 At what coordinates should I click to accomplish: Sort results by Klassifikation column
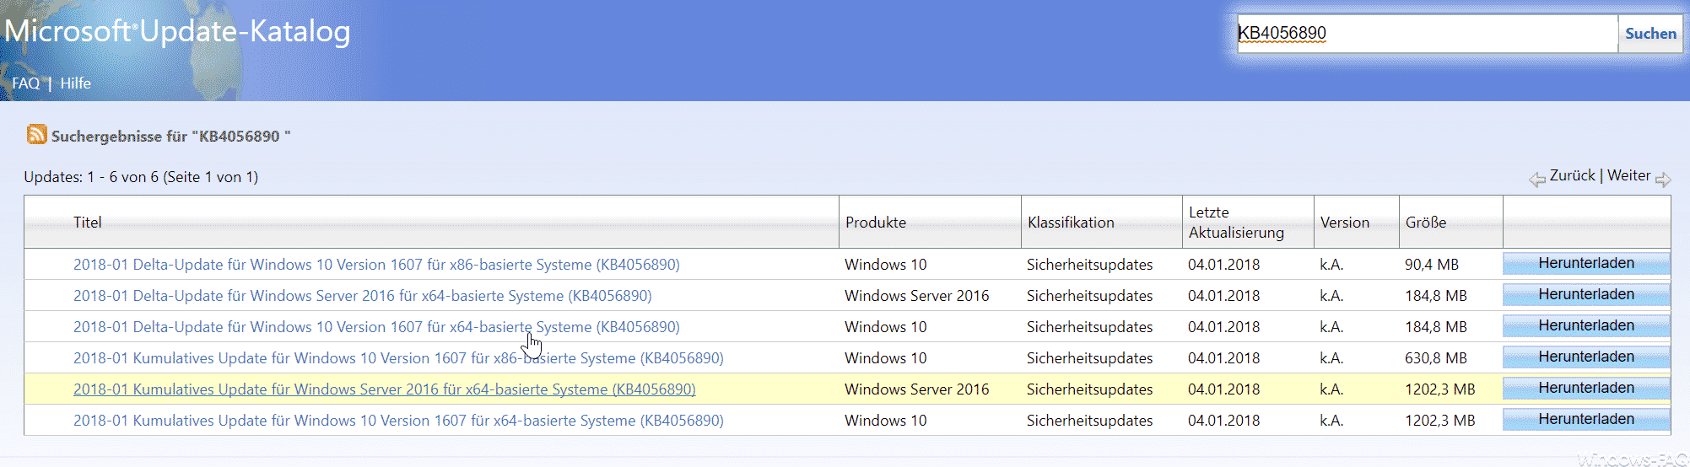coord(1071,223)
